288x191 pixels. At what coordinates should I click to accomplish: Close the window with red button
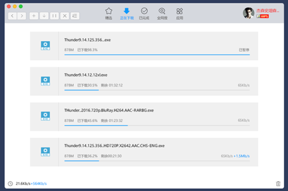coord(9,6)
